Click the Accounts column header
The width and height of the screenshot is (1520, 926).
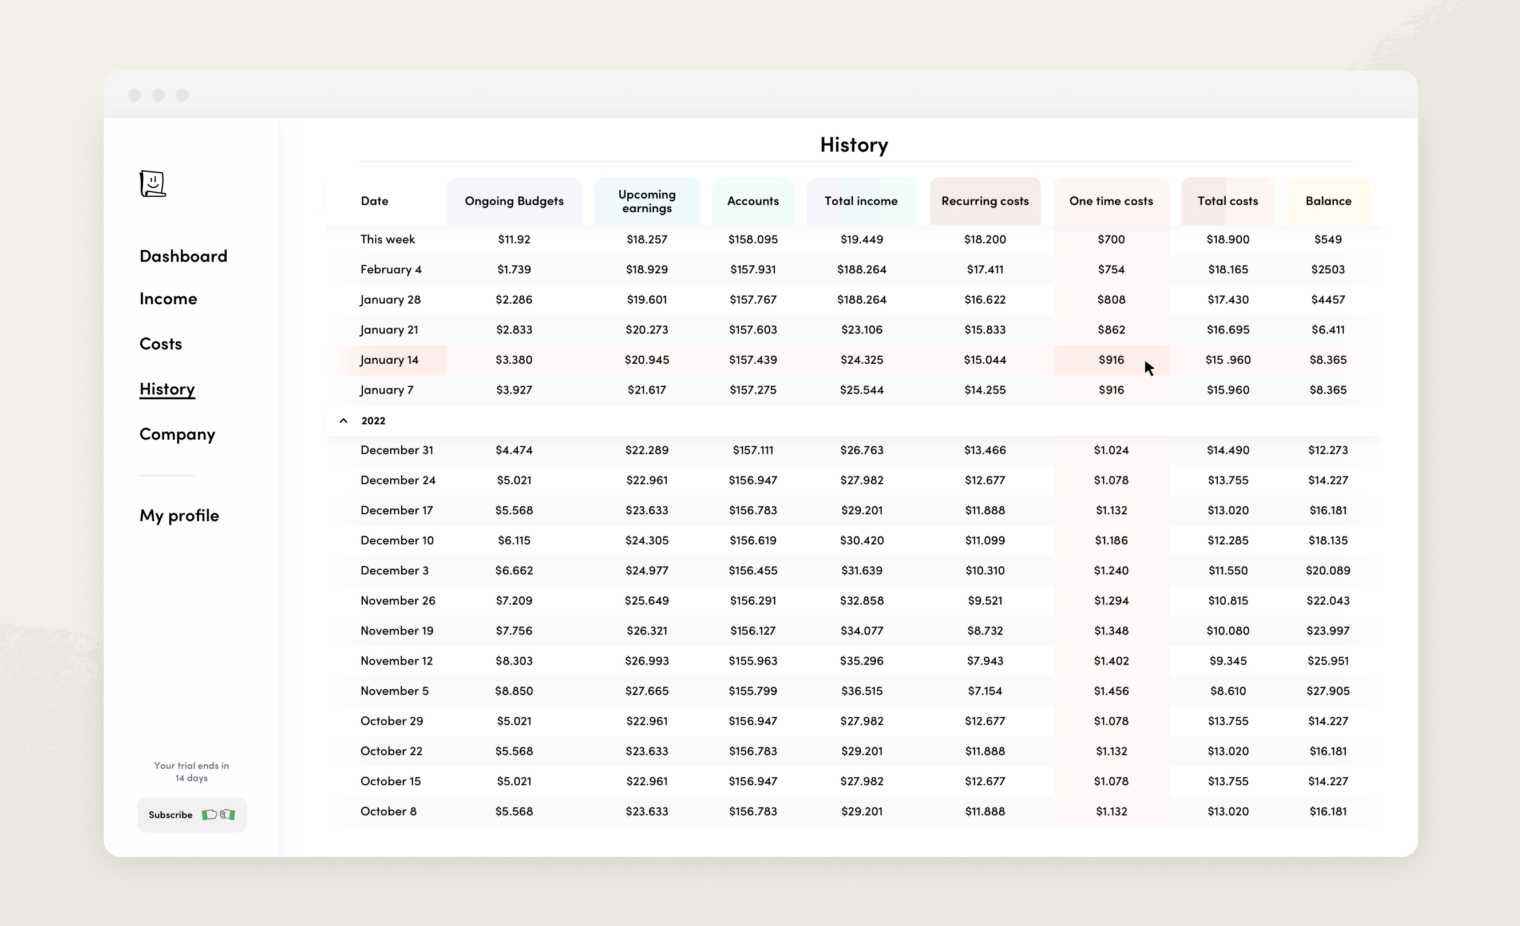tap(753, 201)
